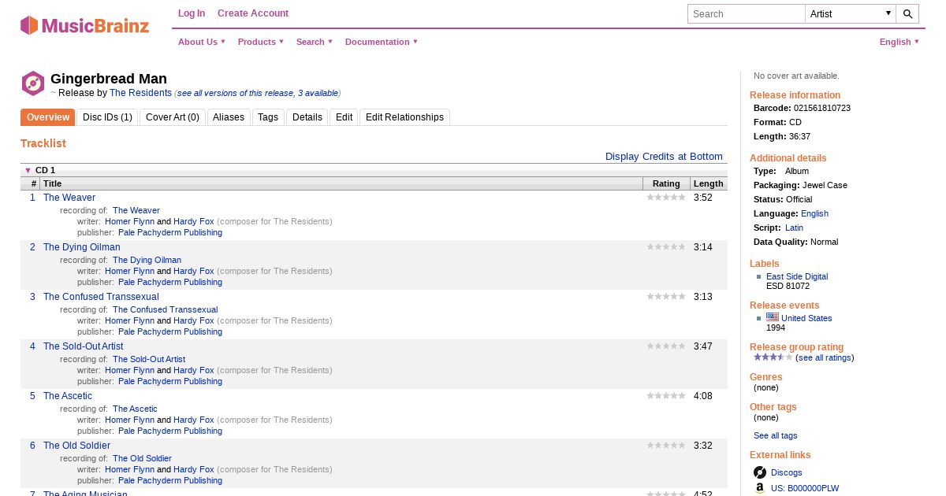Open The Residents artist link
Viewport: 946px width, 496px height.
coord(140,93)
